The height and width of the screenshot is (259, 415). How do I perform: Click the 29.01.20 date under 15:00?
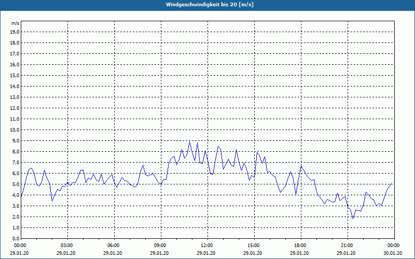[x=253, y=253]
